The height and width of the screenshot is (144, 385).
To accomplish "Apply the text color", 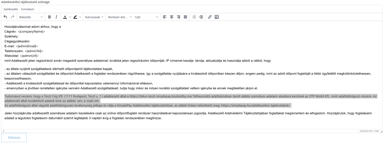I will pyautogui.click(x=65, y=17).
